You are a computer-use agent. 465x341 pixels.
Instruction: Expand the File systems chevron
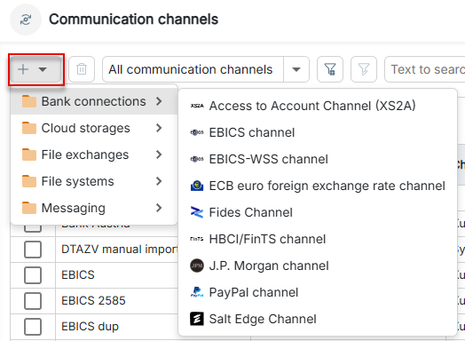point(159,181)
